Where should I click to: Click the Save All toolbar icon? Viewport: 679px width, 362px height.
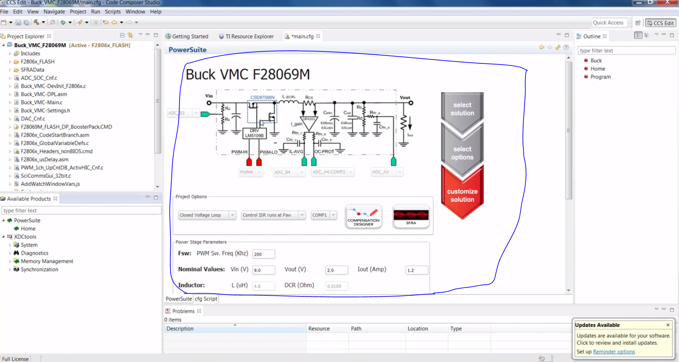pyautogui.click(x=26, y=22)
